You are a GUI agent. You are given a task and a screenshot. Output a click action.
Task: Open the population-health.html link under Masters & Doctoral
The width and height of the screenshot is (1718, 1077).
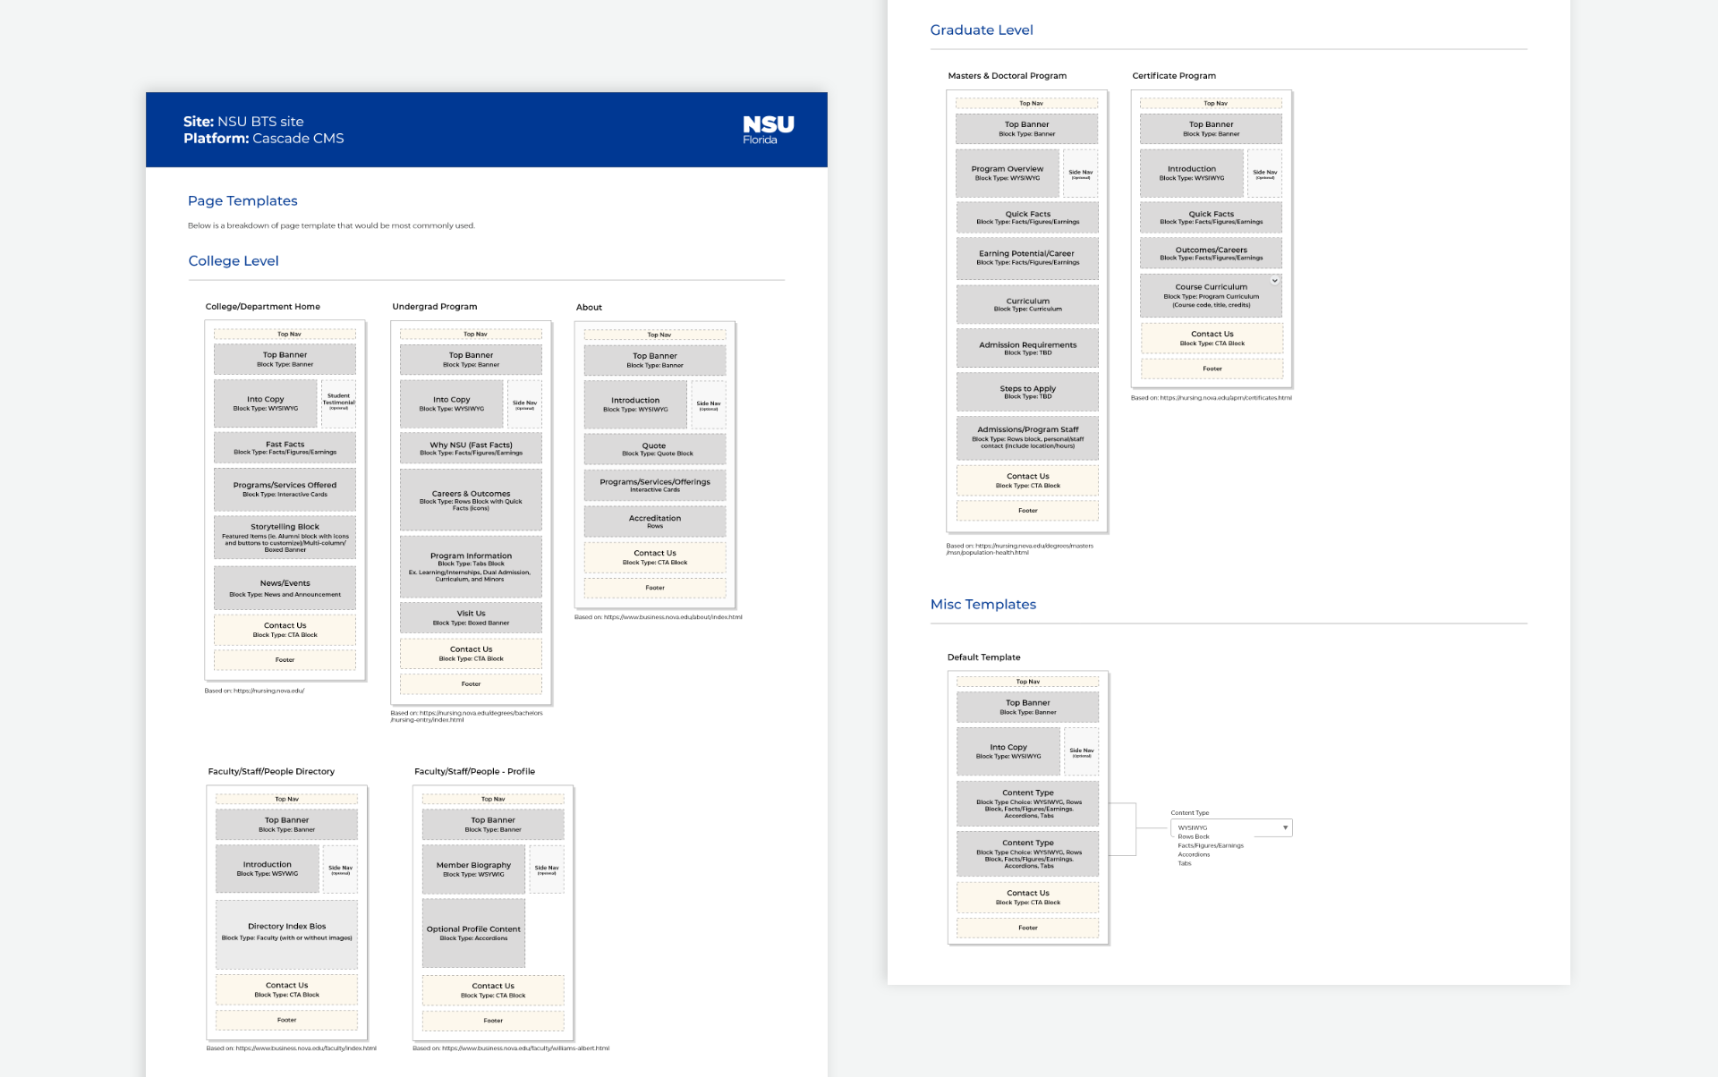click(1019, 547)
